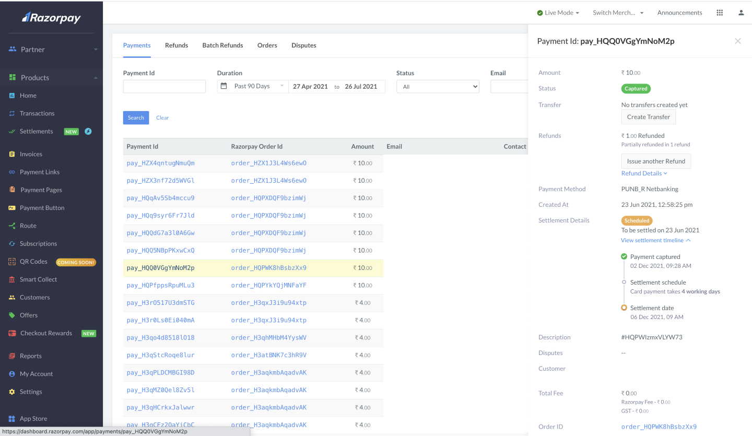
Task: Click the Clear filters link
Action: pyautogui.click(x=162, y=117)
